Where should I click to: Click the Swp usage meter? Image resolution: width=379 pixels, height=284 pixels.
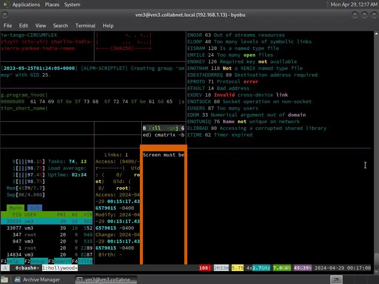pos(26,195)
